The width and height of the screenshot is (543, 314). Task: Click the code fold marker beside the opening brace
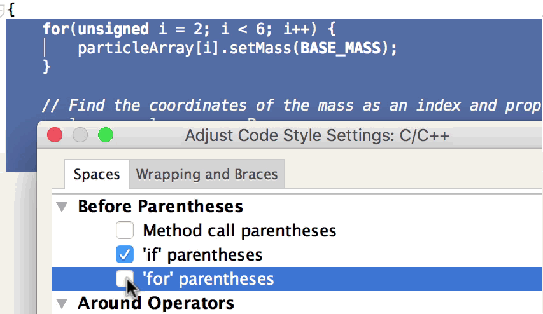coord(4,10)
